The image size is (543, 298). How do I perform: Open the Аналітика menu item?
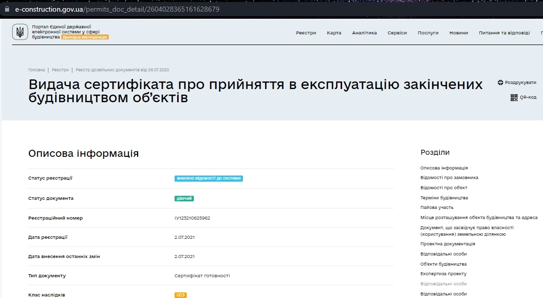click(x=364, y=33)
